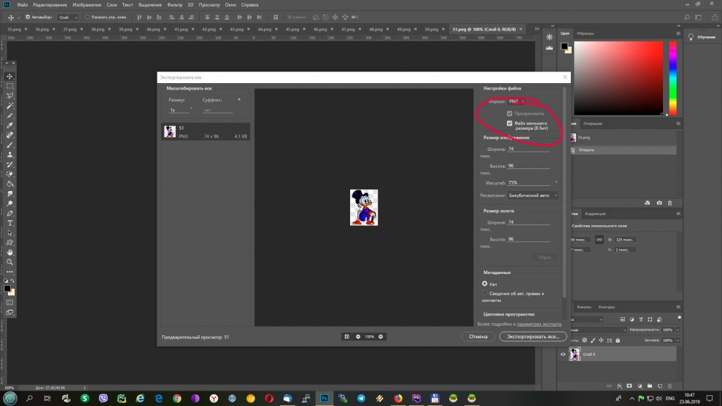Expand the document tabs overflow arrows
722x406 pixels.
coord(537,29)
